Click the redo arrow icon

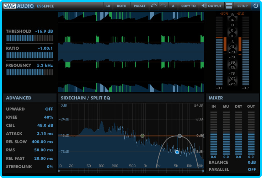(163, 6)
